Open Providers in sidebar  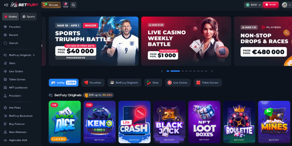coord(15,96)
